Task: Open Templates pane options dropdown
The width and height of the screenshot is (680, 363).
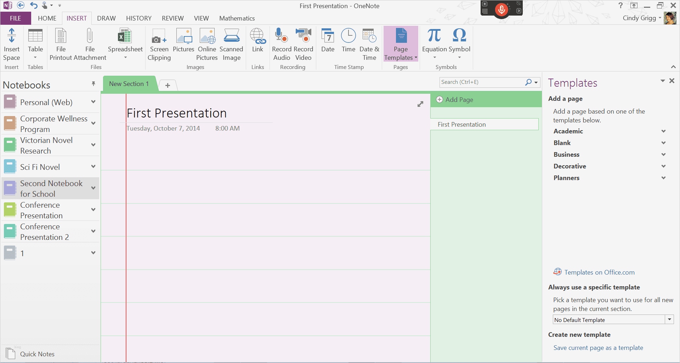Action: (x=663, y=81)
